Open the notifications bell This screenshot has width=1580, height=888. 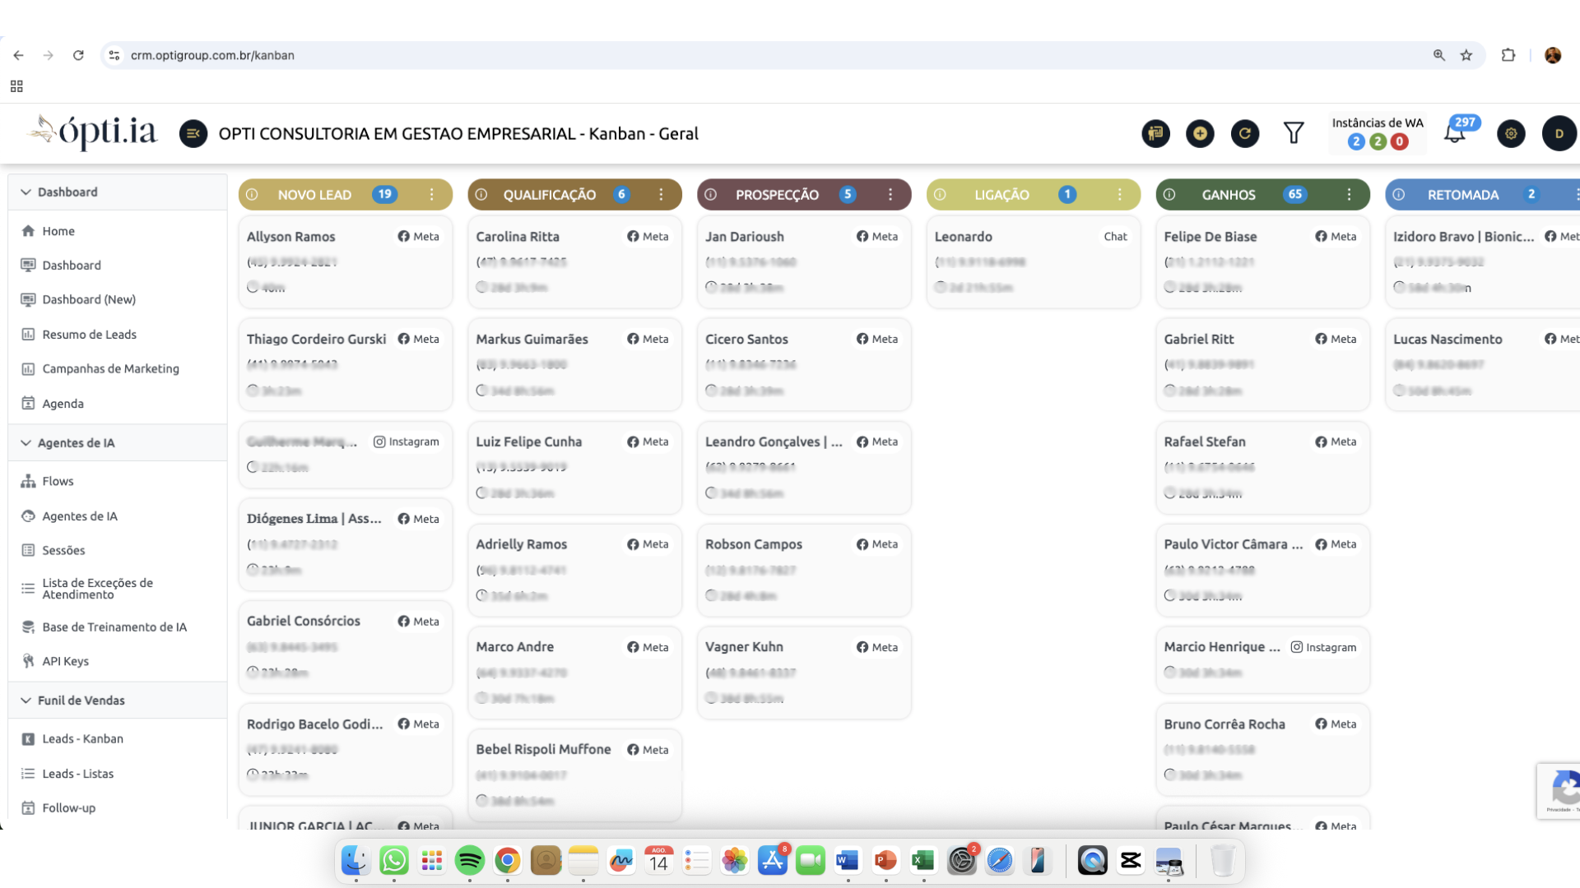(1455, 133)
